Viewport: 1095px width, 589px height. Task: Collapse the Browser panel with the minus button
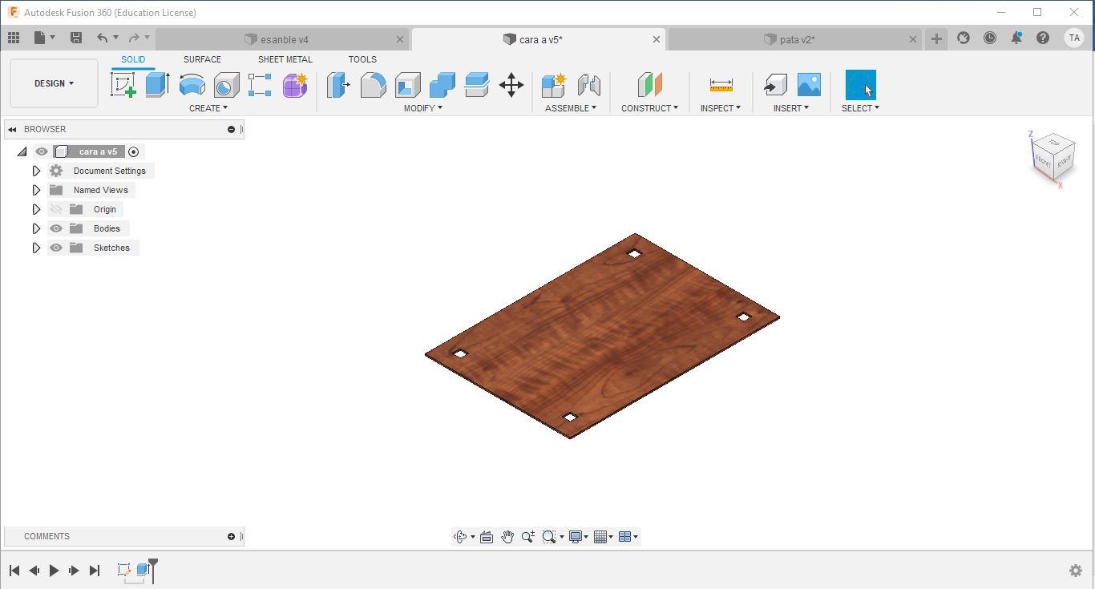click(x=231, y=129)
